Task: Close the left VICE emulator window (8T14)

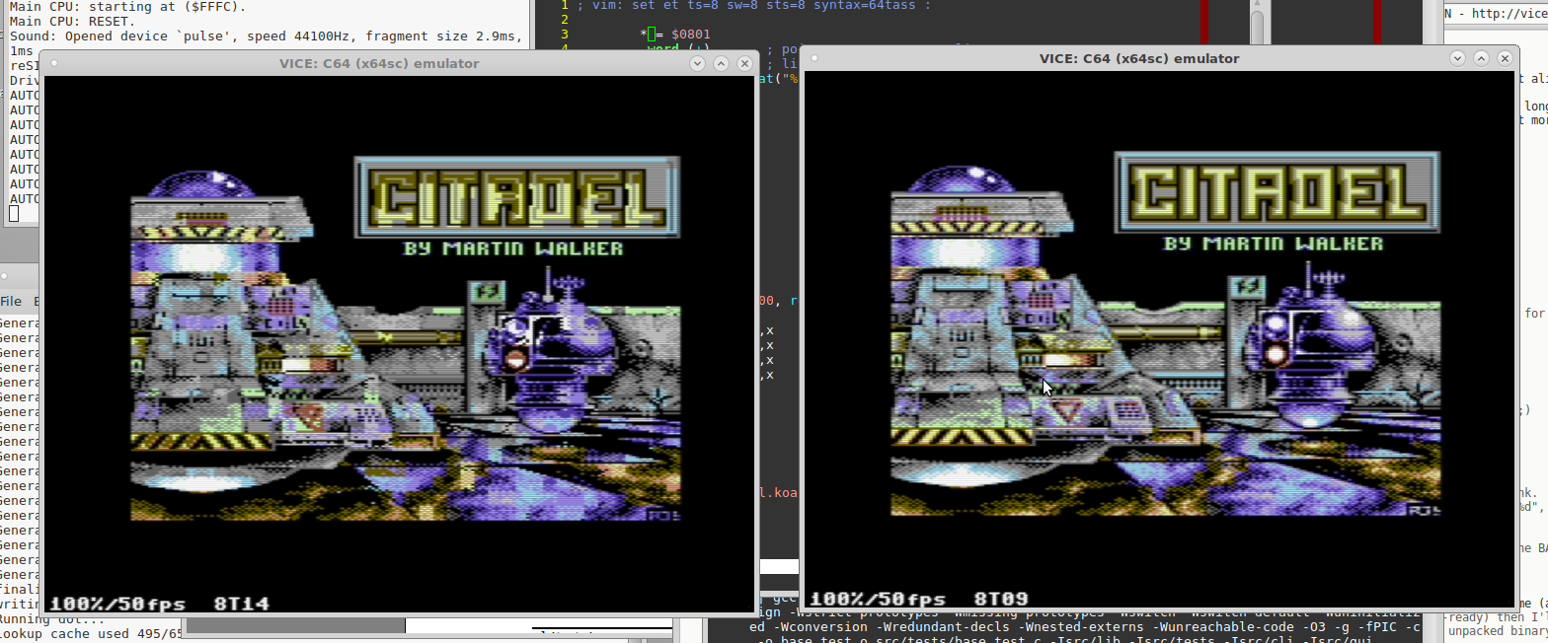Action: tap(743, 63)
